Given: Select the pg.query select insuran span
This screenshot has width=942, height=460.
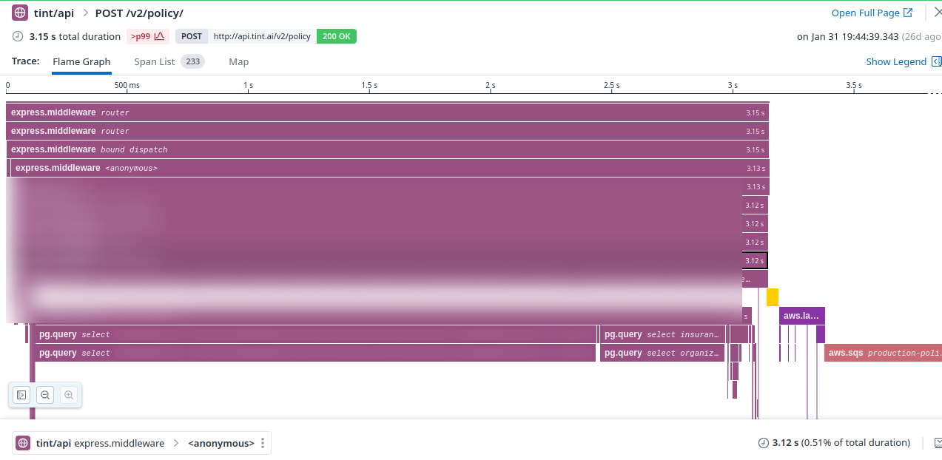Looking at the screenshot, I should pyautogui.click(x=662, y=334).
